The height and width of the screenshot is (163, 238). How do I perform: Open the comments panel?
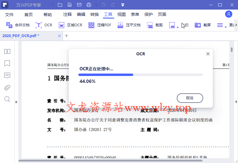(7, 75)
